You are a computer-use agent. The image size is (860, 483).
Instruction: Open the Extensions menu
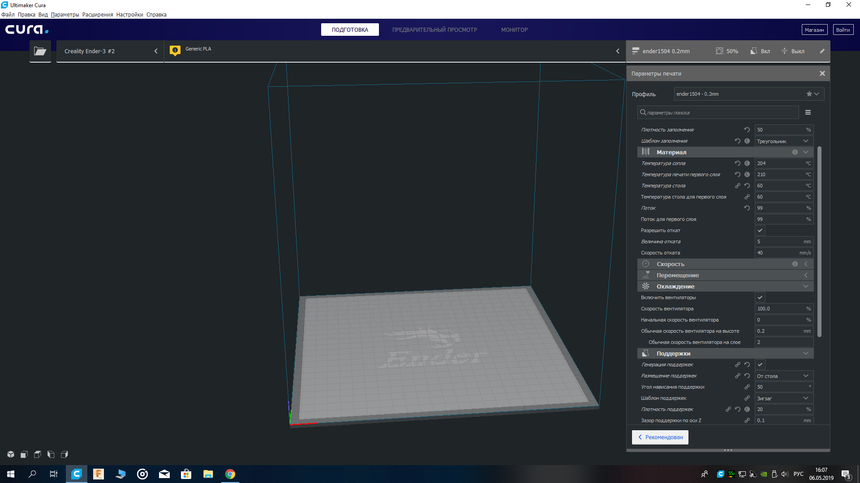(x=98, y=15)
